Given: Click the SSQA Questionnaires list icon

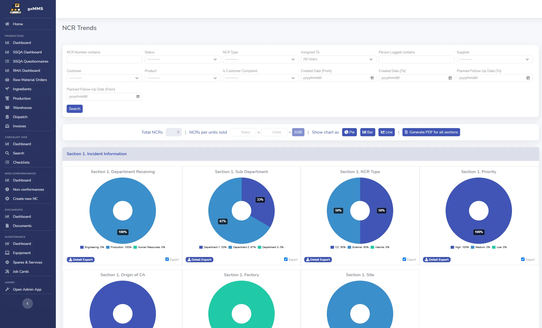Looking at the screenshot, I should [x=7, y=61].
